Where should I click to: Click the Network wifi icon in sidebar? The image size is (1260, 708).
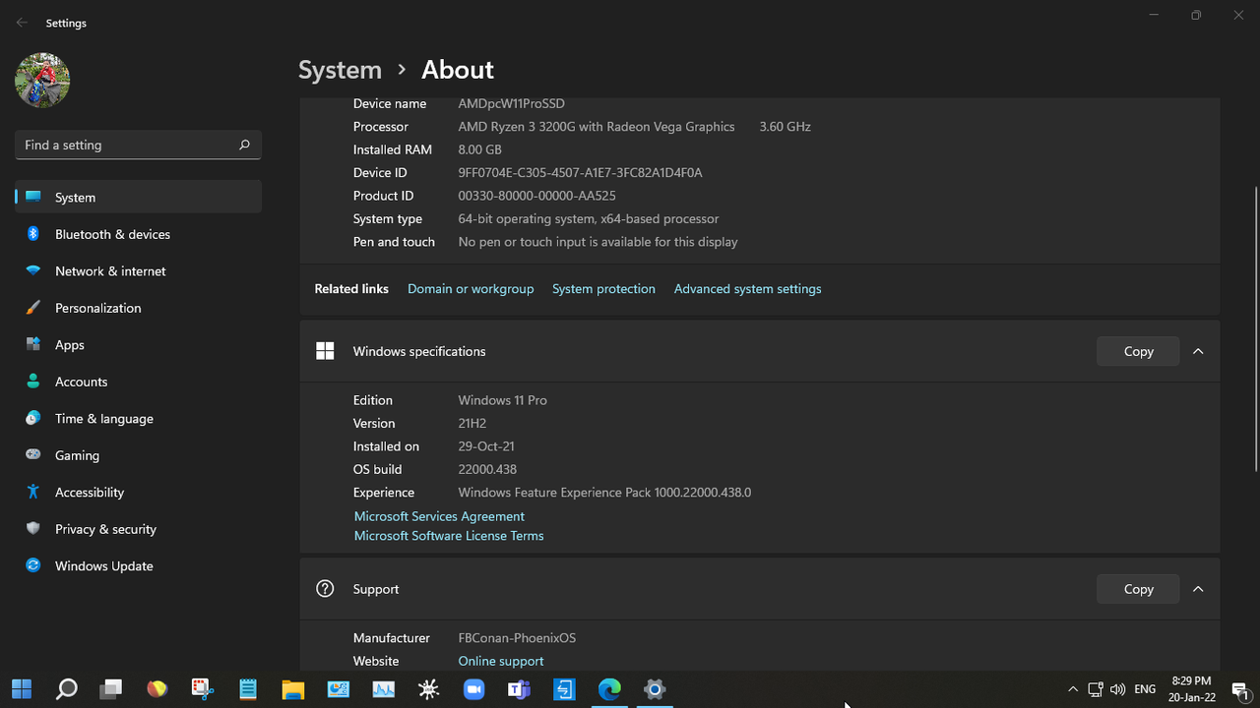tap(32, 271)
